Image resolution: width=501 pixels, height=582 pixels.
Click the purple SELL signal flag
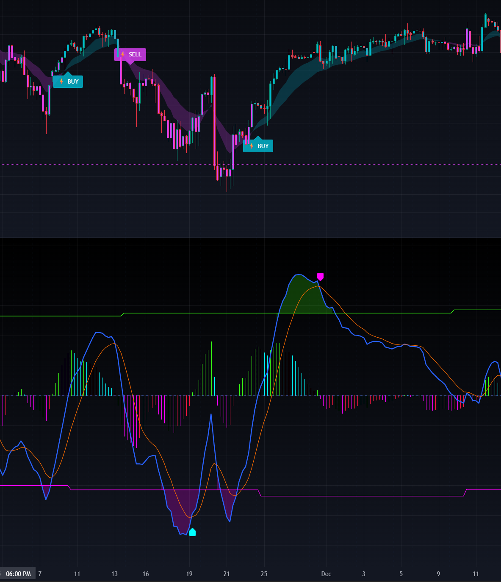[x=130, y=54]
